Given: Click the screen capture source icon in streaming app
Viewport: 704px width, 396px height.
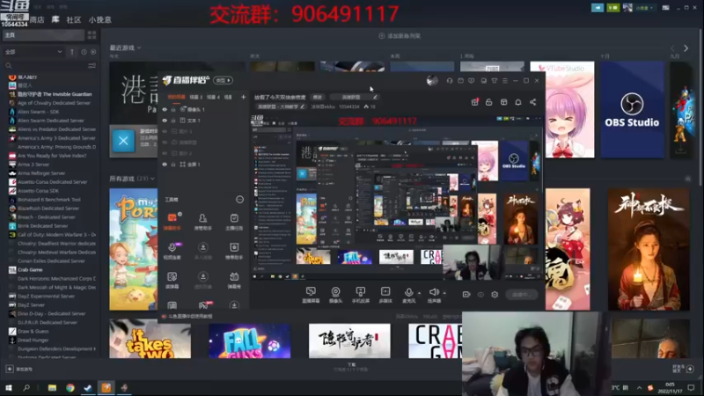Looking at the screenshot, I should pos(311,292).
